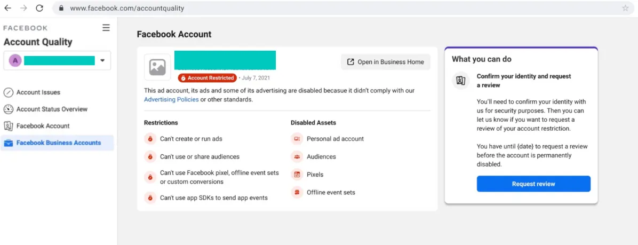
Task: Click the Account Status Overview gauge icon
Action: pos(9,109)
